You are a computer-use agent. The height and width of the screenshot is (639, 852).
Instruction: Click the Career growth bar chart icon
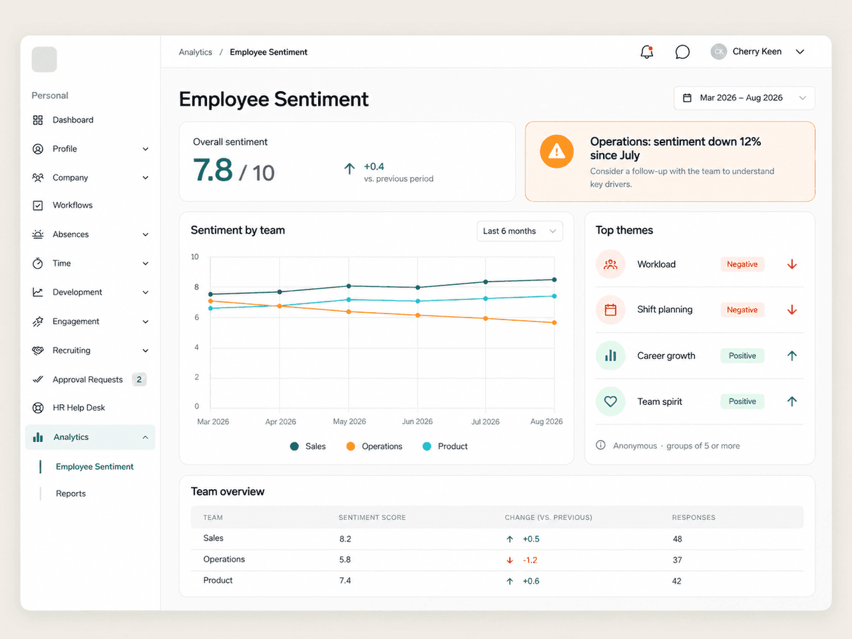(x=610, y=355)
